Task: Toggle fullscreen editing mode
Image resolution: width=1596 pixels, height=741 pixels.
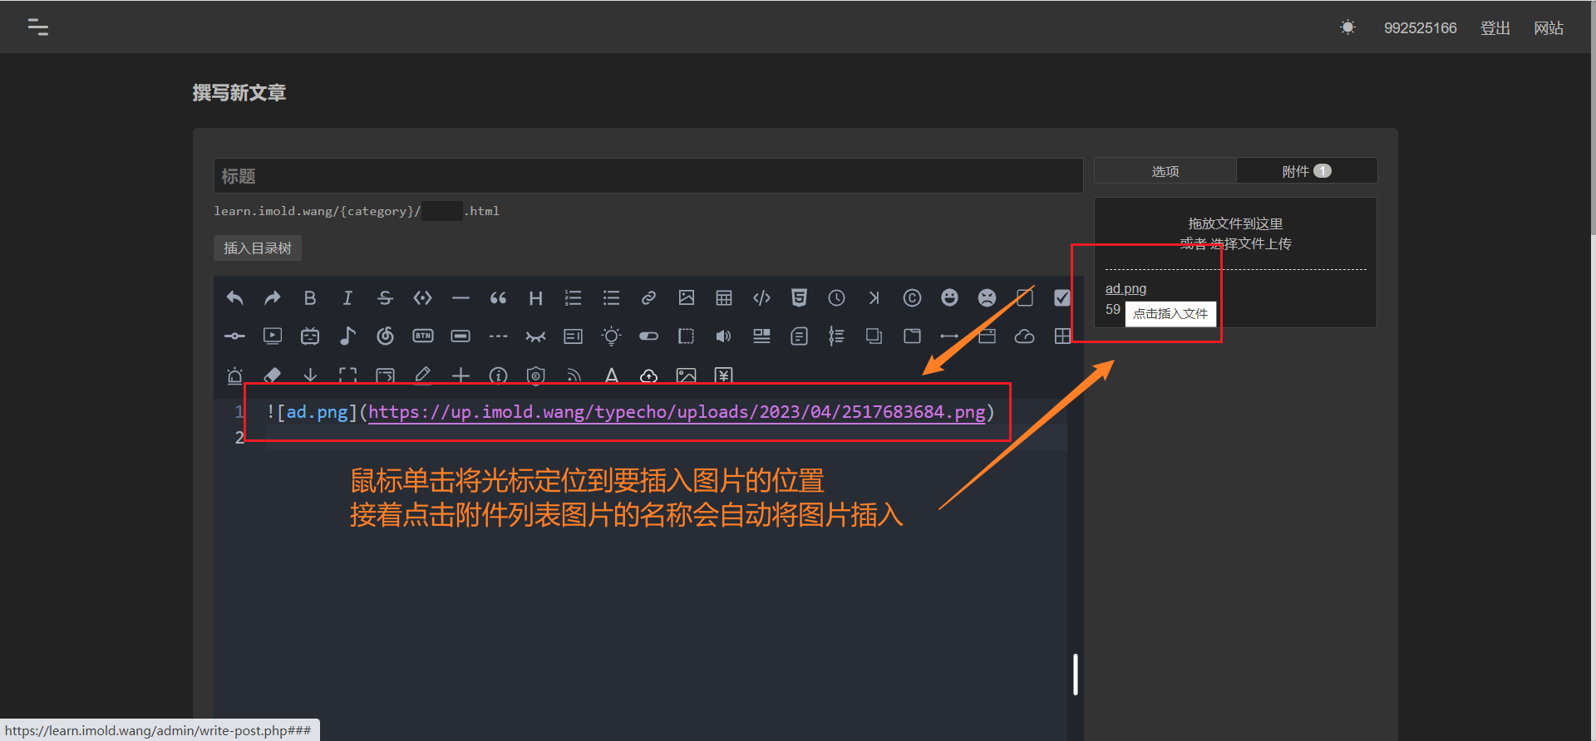Action: click(347, 375)
